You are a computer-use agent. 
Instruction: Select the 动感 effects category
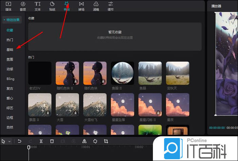coord(10,69)
